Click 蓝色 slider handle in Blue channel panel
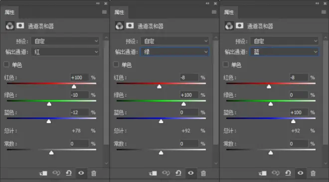 [293, 121]
